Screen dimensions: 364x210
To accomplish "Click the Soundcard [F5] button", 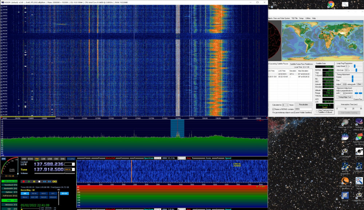I will tap(9, 185).
